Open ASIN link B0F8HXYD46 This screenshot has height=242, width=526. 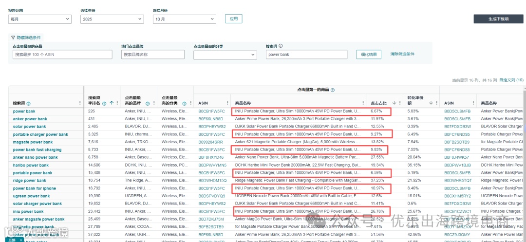click(211, 158)
